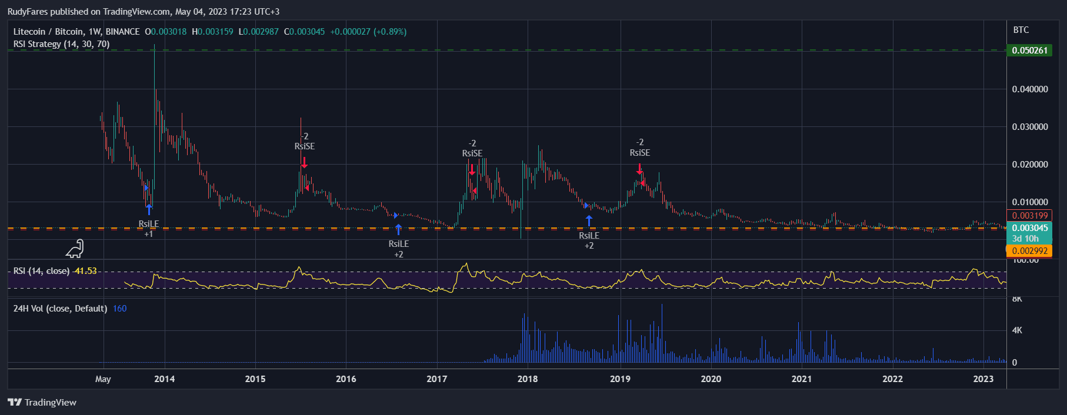Viewport: 1067px width, 415px height.
Task: Click the red RsiSE arrow in mid-2015
Action: click(304, 162)
